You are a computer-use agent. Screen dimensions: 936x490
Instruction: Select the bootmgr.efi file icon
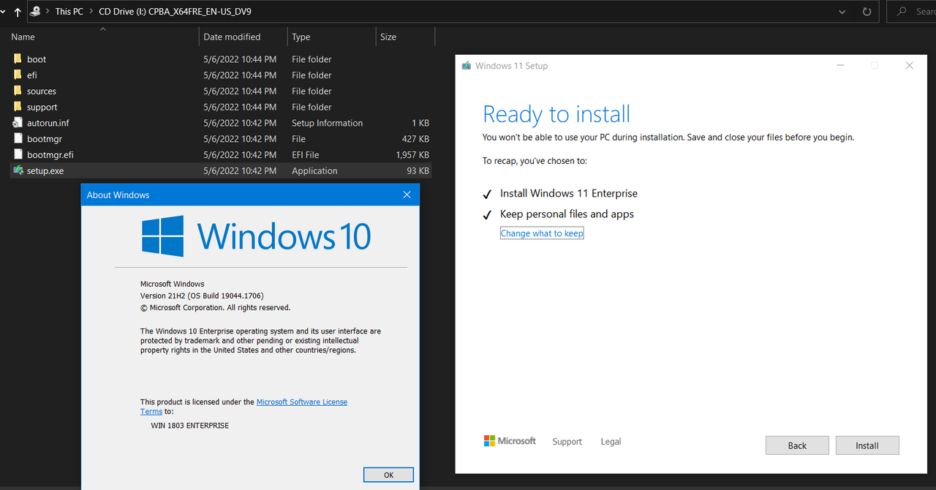[x=18, y=154]
